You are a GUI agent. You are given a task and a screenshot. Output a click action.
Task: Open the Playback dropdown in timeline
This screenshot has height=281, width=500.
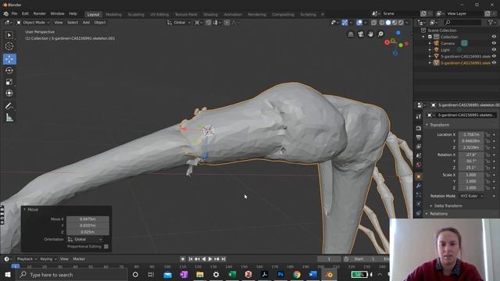pyautogui.click(x=27, y=259)
